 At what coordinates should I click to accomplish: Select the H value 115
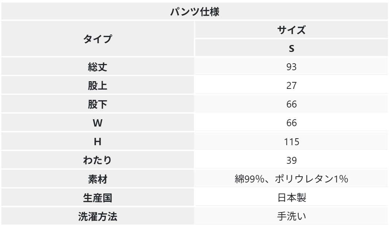(x=291, y=142)
